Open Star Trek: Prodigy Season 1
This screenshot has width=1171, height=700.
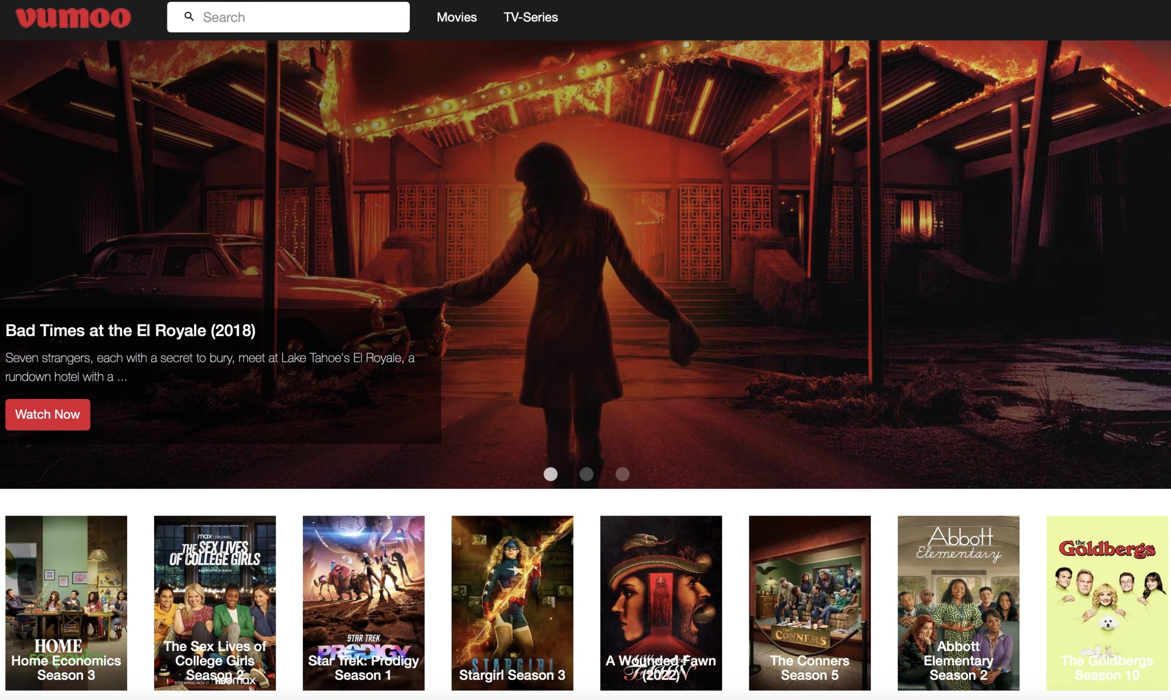pyautogui.click(x=363, y=604)
